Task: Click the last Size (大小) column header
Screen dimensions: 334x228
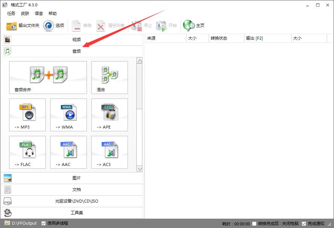Action: coord(309,38)
